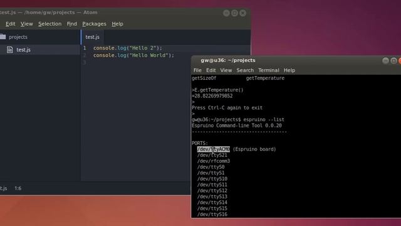This screenshot has height=226, width=401.
Task: Open the Find menu in Atom
Action: click(x=72, y=24)
